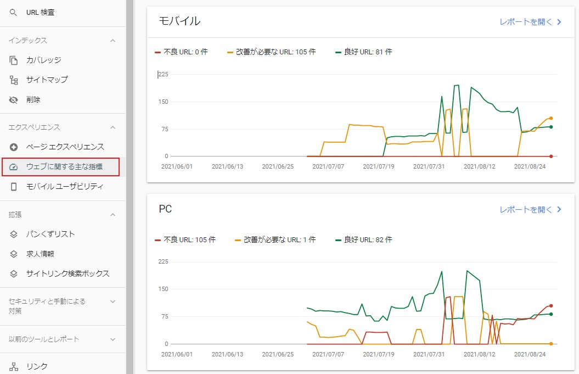
Task: Click orange endpoint dot on モバイル chart
Action: 551,118
